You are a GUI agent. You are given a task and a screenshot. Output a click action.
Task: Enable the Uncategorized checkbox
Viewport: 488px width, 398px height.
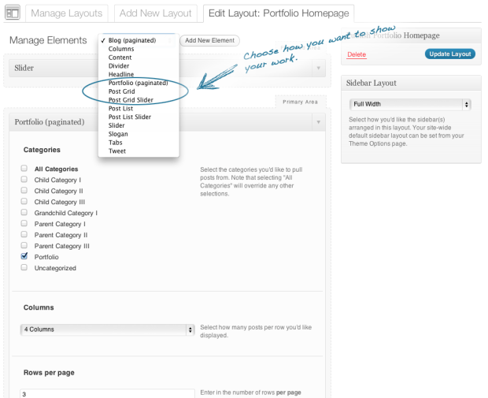click(24, 268)
